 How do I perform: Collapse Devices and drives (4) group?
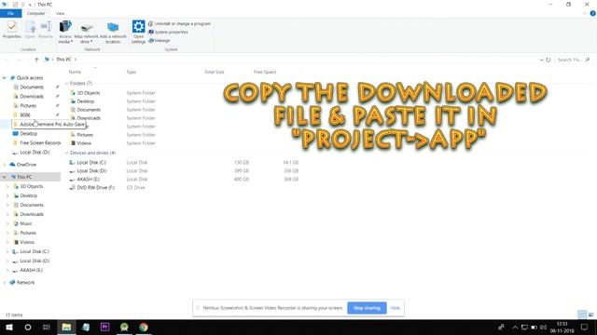(x=66, y=153)
